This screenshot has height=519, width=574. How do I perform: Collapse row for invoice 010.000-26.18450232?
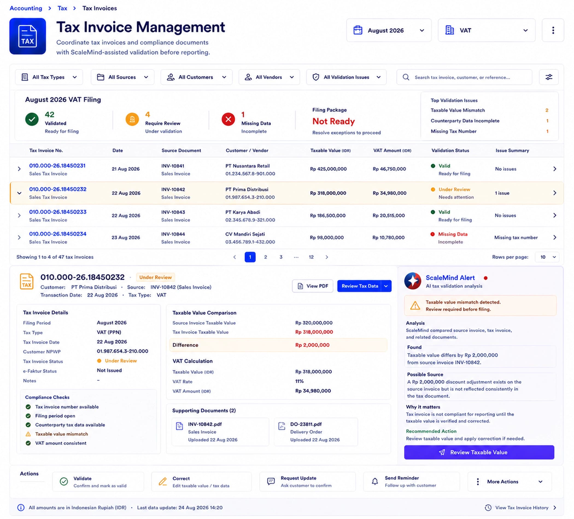click(19, 193)
